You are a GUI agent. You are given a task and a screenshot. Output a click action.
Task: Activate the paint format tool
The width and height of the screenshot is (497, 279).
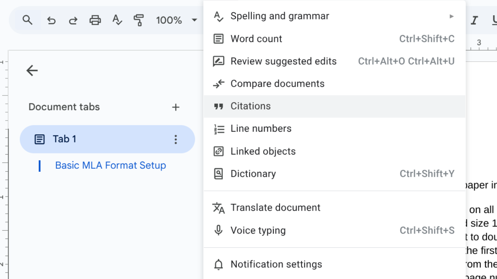point(138,20)
